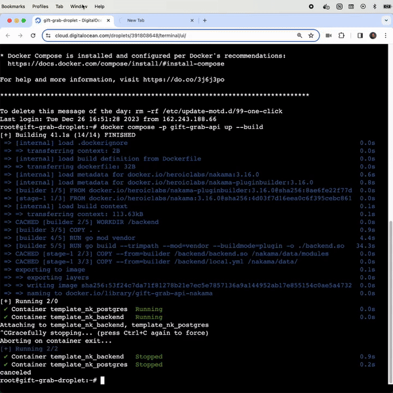Click the docs.docker.com compose install URL
This screenshot has width=393, height=393.
(x=116, y=64)
